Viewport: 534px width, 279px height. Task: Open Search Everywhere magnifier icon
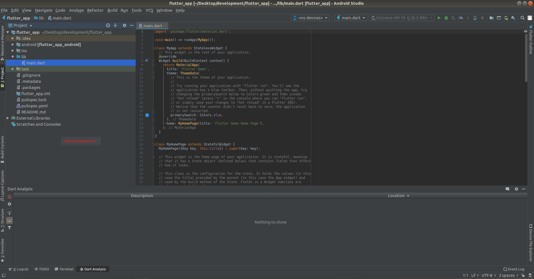[x=523, y=18]
